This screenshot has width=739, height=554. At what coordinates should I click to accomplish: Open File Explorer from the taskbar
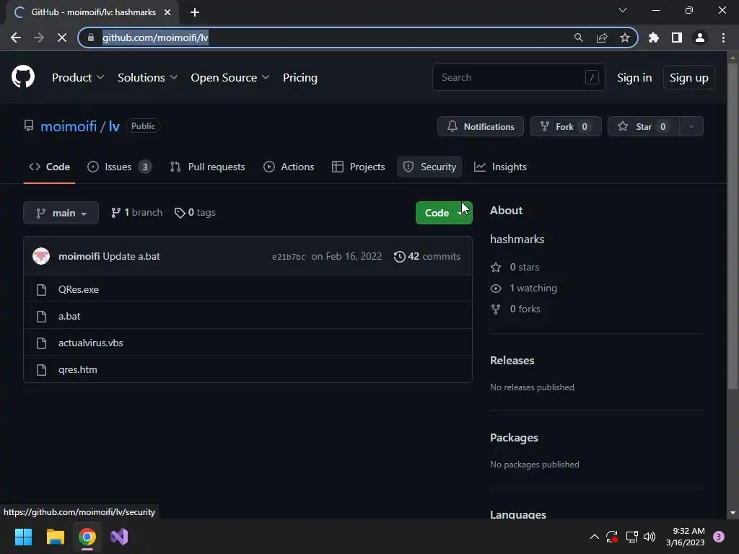pos(55,537)
